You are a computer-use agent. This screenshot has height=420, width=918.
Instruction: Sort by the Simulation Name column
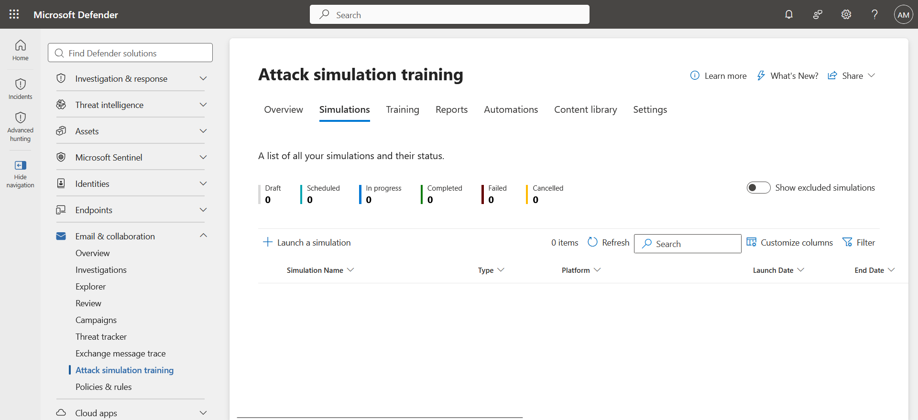(320, 270)
